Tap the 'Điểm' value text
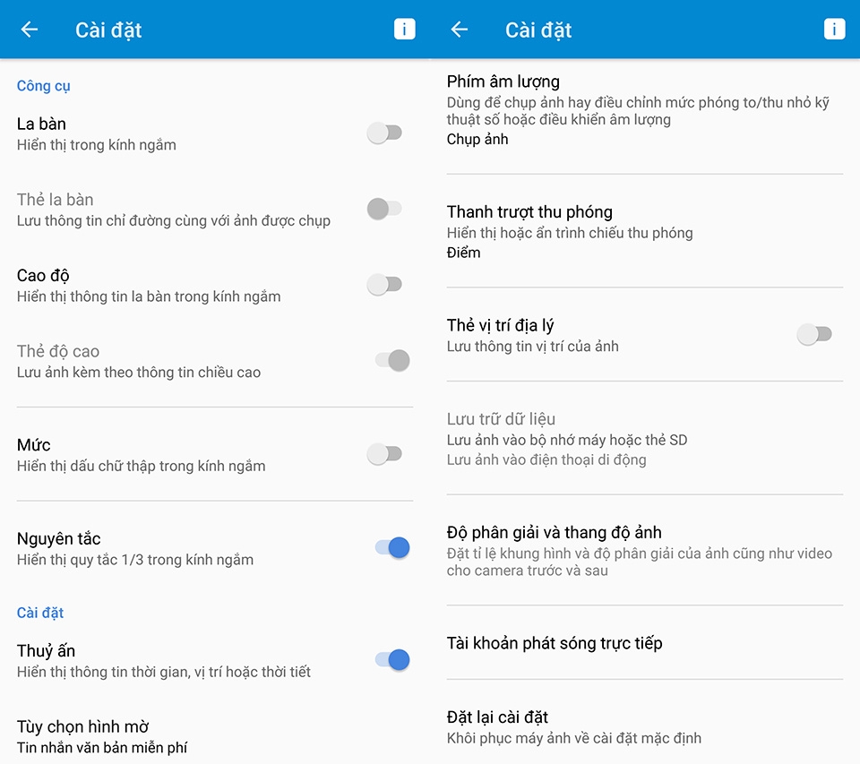 tap(463, 253)
